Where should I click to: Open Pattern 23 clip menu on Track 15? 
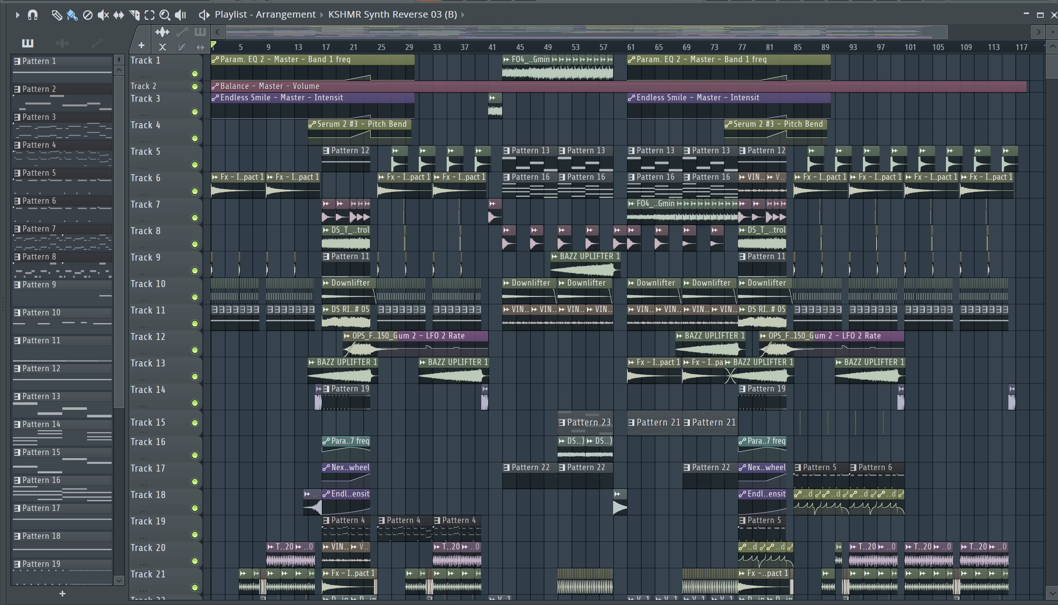[562, 423]
